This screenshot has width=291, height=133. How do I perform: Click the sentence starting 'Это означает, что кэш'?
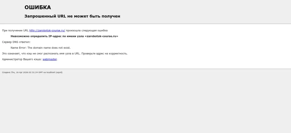click(x=65, y=54)
